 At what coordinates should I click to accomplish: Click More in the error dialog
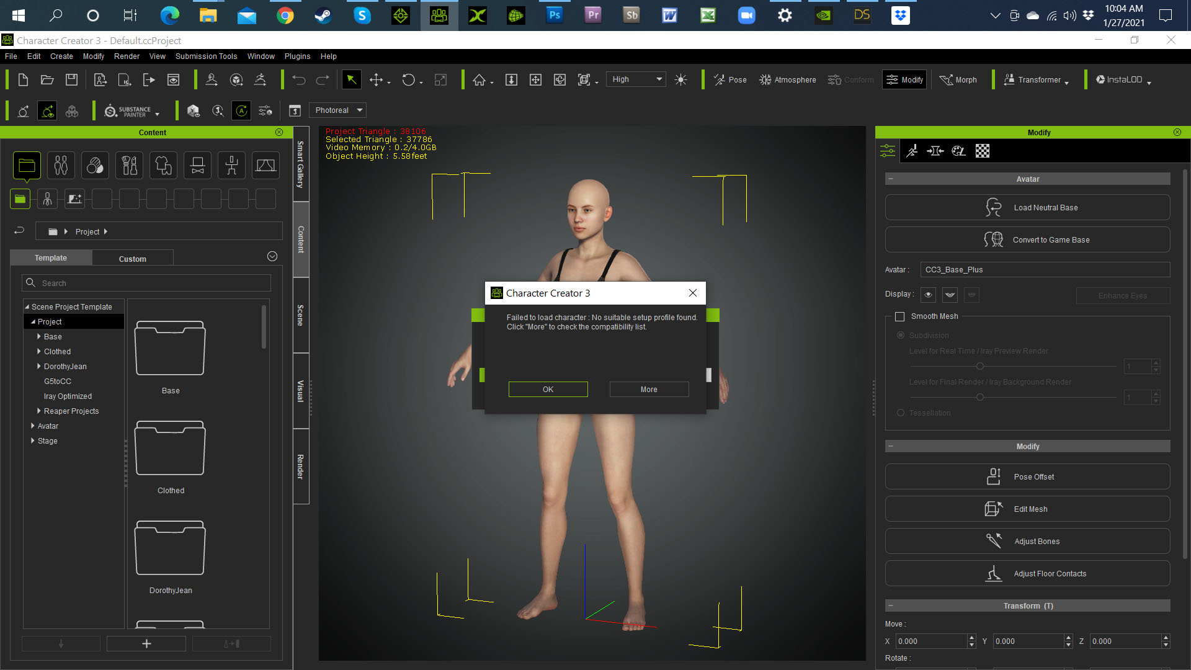click(649, 389)
